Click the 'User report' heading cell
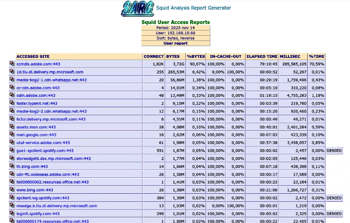The width and height of the screenshot is (350, 223). pos(175,43)
